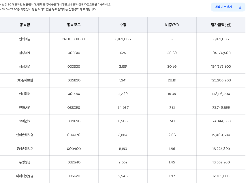The width and height of the screenshot is (248, 185).
Task: Select the 원화예금 row name
Action: (25, 39)
